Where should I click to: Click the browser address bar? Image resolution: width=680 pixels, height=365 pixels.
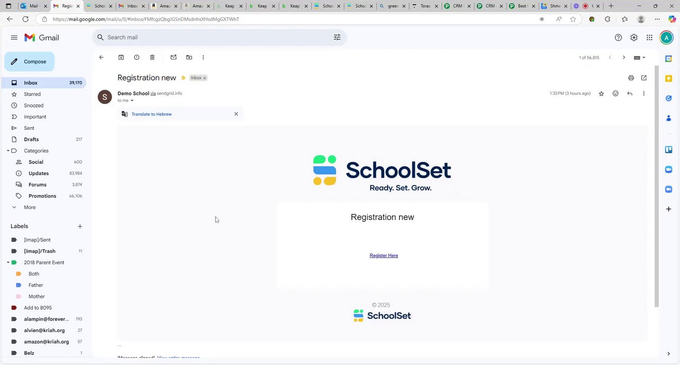click(289, 19)
